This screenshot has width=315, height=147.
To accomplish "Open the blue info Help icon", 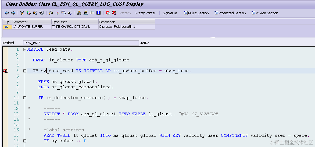I will pyautogui.click(x=98, y=13).
